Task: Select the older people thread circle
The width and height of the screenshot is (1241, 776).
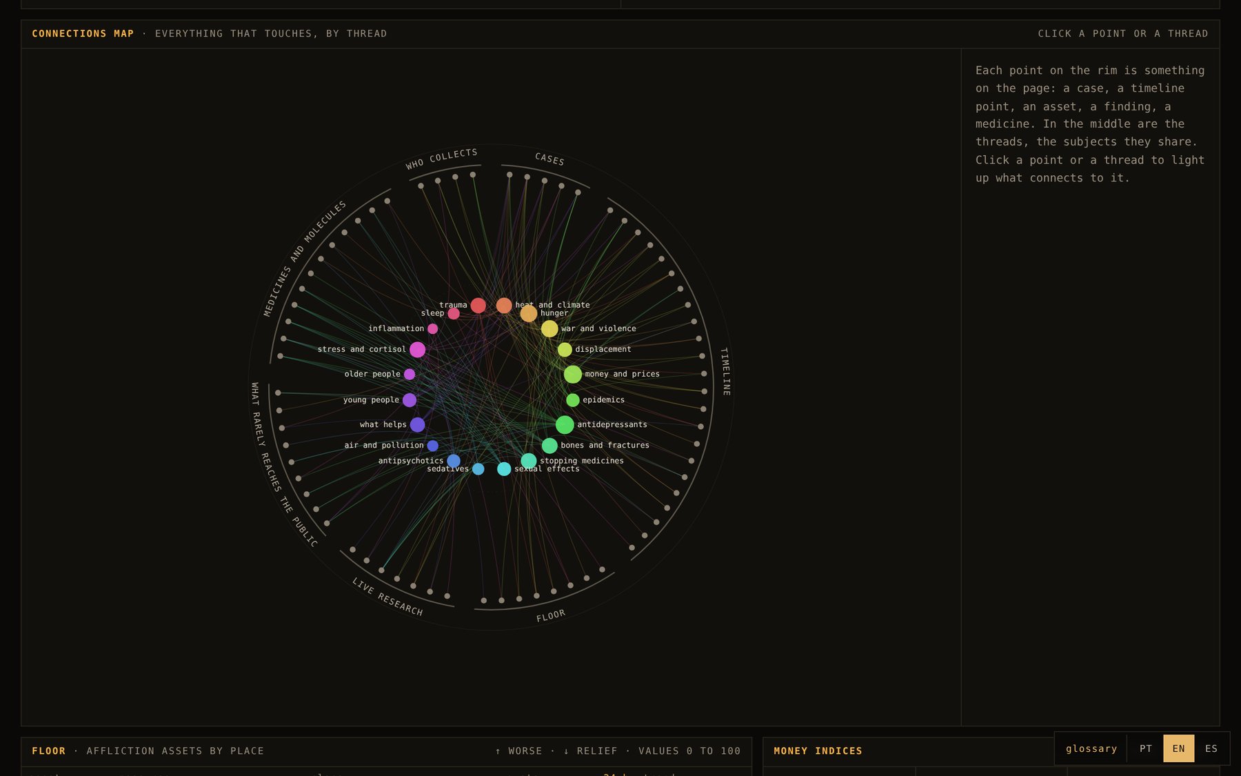Action: coord(410,375)
